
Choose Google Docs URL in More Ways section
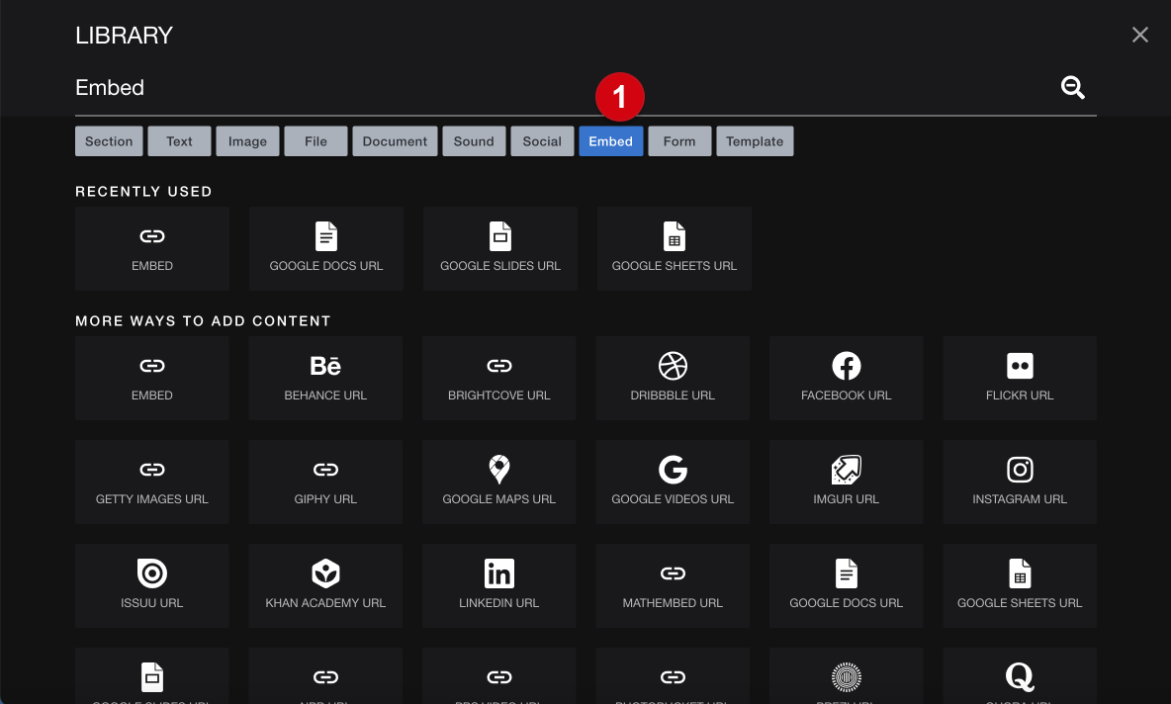[x=847, y=585]
